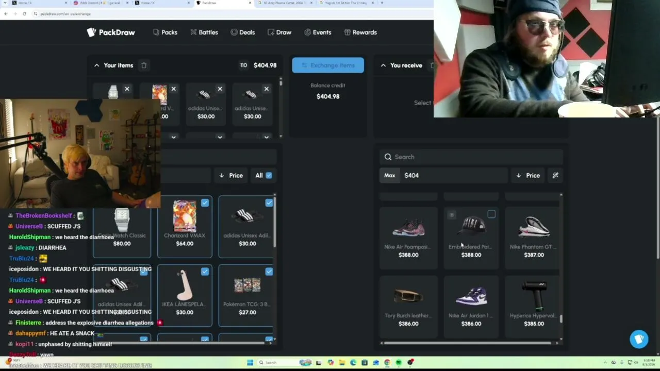Reload the page with browser refresh icon
Image resolution: width=660 pixels, height=371 pixels.
tap(24, 14)
